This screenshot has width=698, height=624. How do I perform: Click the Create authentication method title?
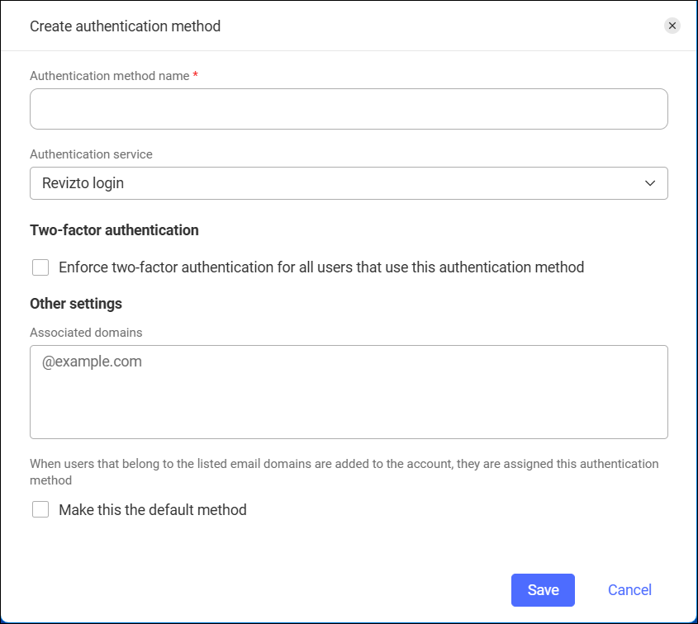point(125,26)
